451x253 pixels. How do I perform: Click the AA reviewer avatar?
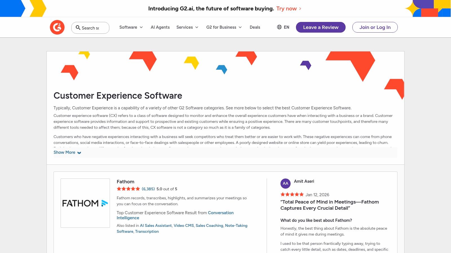(286, 184)
